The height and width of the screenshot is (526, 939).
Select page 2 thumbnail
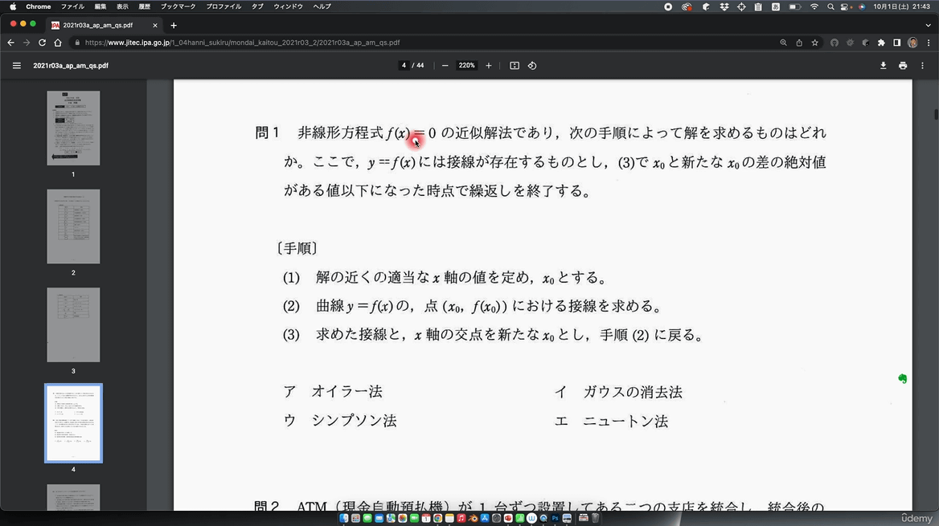[x=74, y=226]
